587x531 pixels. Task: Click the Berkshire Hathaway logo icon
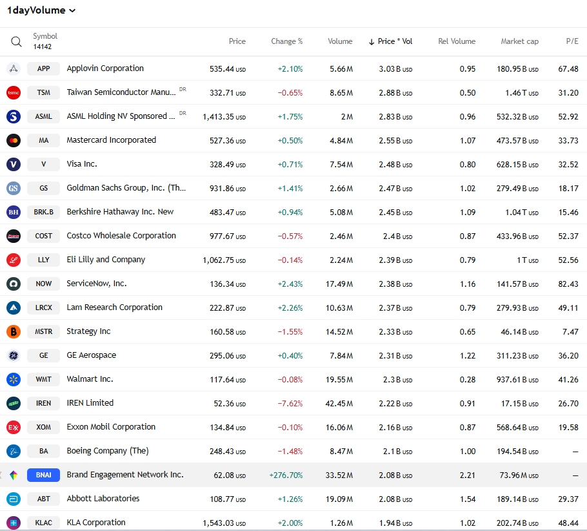tap(14, 213)
